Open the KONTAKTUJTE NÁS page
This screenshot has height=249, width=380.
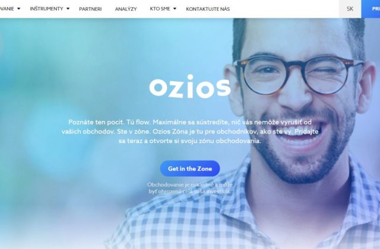(x=208, y=9)
